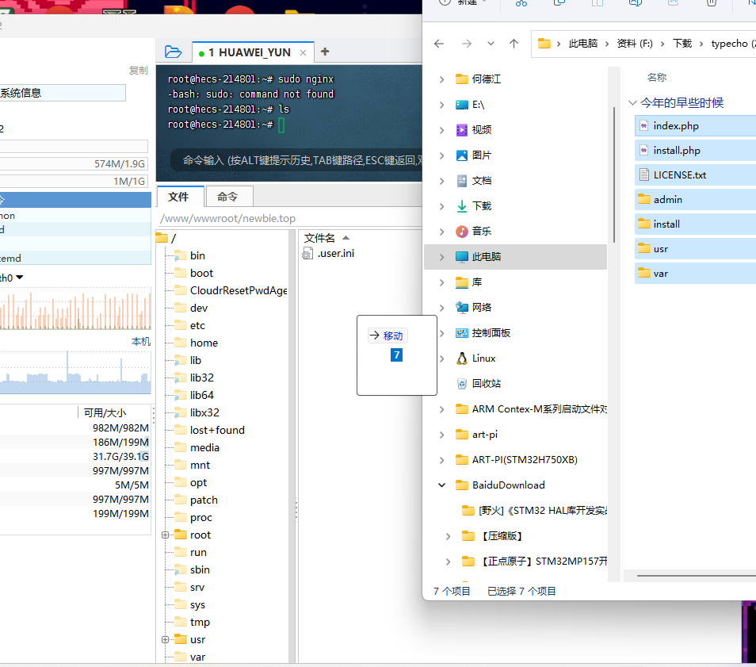Open 库 in the navigation pane

(468, 282)
